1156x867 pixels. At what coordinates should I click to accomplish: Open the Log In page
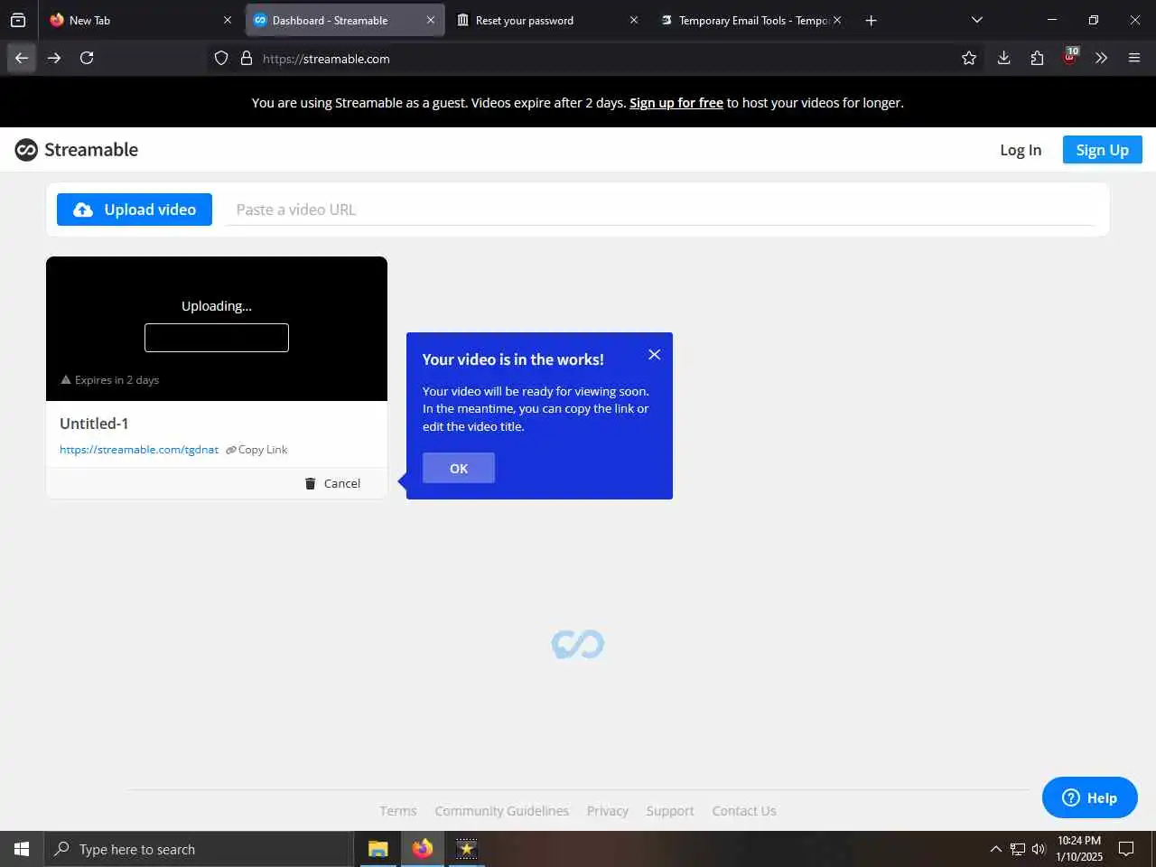[x=1021, y=150]
